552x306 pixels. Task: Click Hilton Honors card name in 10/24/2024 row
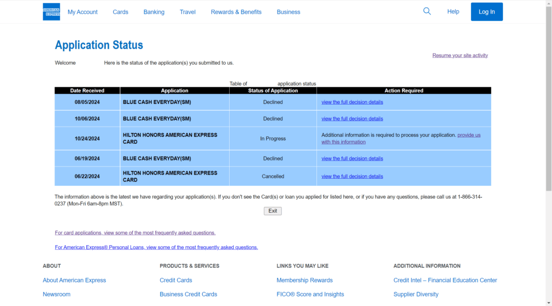click(170, 138)
